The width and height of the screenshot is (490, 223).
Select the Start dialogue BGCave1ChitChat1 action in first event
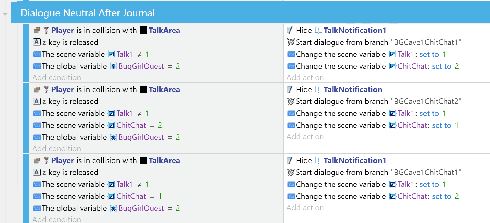coord(374,42)
